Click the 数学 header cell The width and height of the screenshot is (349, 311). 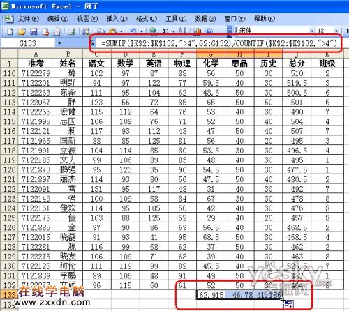tap(126, 63)
